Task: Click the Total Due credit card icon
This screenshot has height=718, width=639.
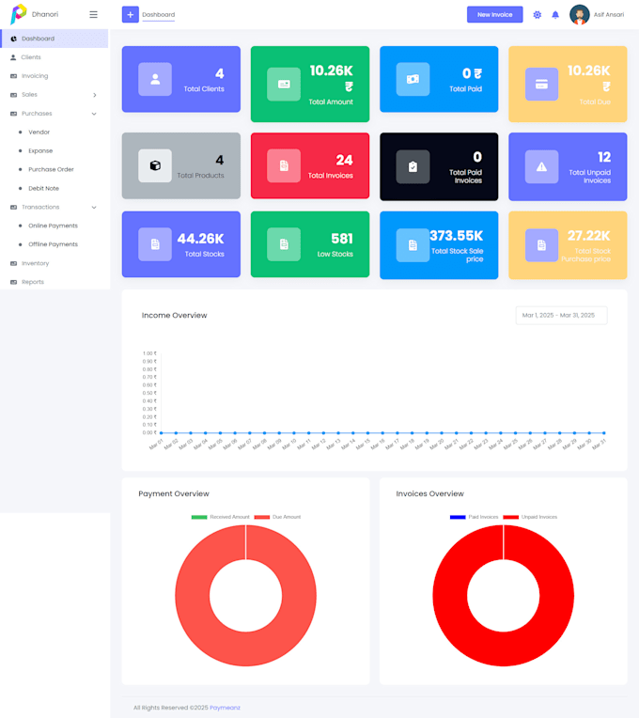Action: pos(541,85)
